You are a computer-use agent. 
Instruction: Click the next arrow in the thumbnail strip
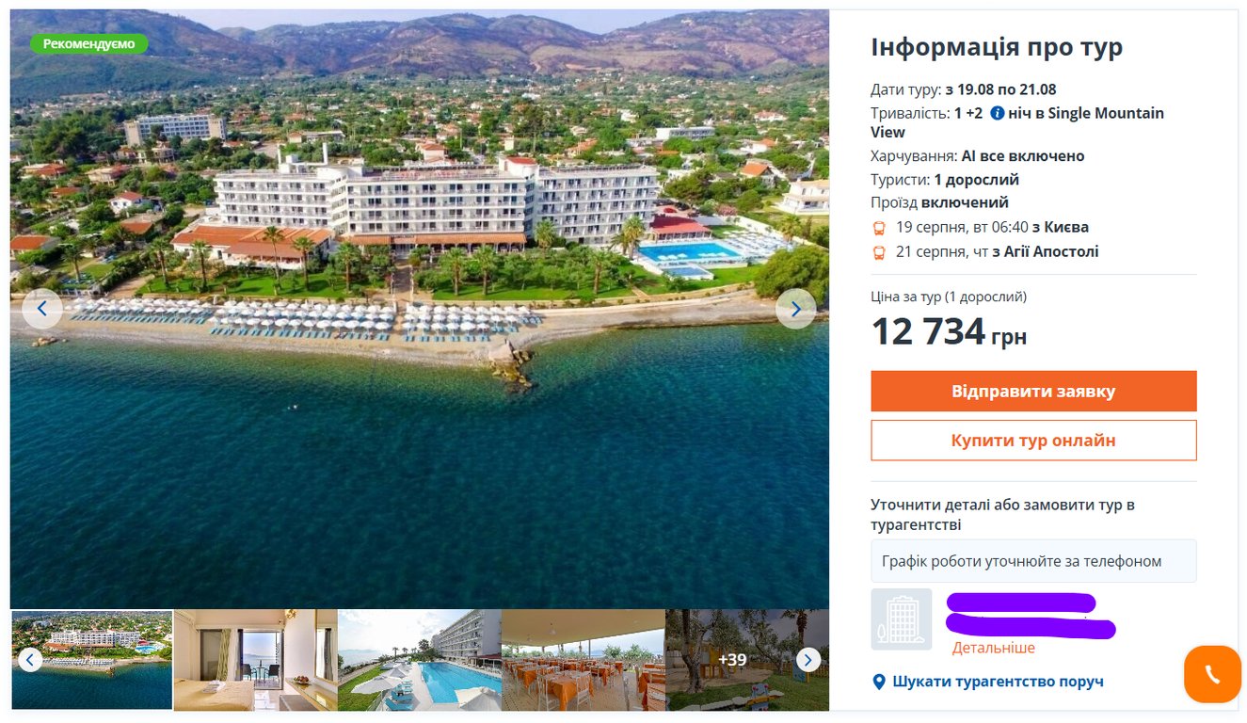point(807,660)
